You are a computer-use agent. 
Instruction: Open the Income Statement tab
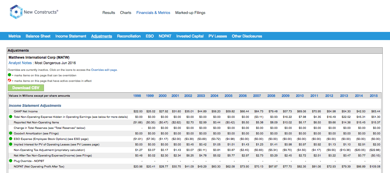pyautogui.click(x=71, y=36)
